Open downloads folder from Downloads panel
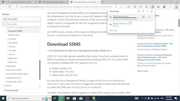Viewport: 180px width, 101px height. click(139, 11)
